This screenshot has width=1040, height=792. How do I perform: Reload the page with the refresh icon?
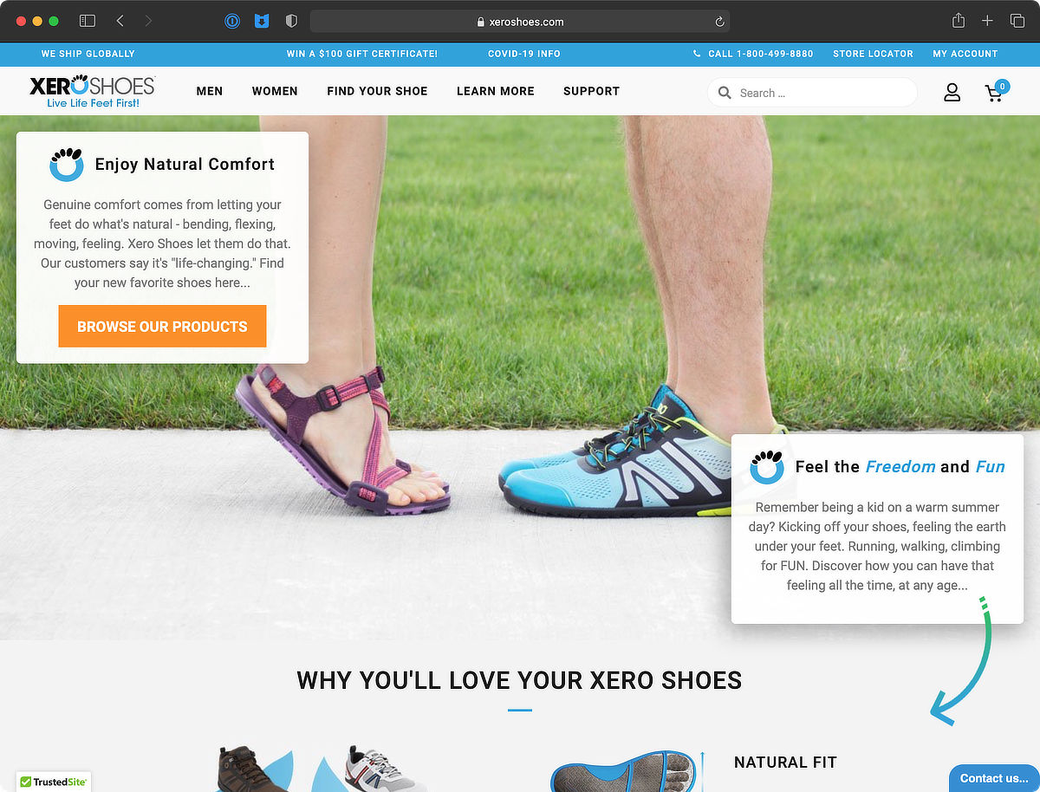pos(719,22)
